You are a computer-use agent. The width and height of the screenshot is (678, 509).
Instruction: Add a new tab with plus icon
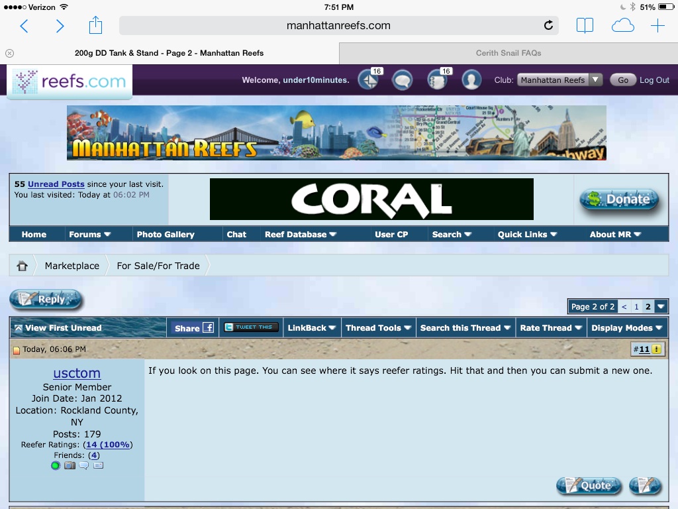click(x=657, y=26)
